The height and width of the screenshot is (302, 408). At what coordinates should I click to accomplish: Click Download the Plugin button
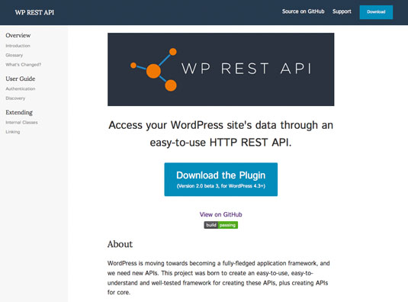[x=220, y=179]
